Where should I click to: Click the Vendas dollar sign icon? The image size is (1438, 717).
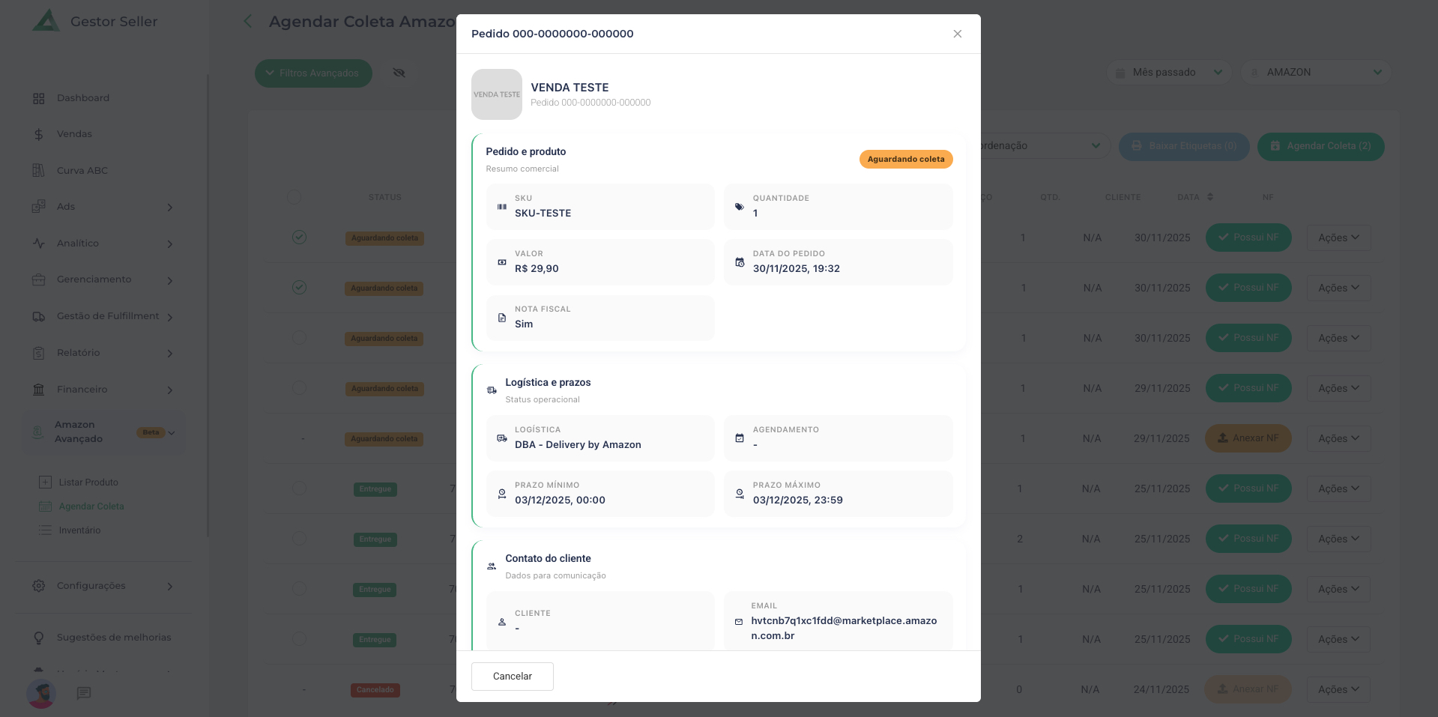click(x=39, y=134)
